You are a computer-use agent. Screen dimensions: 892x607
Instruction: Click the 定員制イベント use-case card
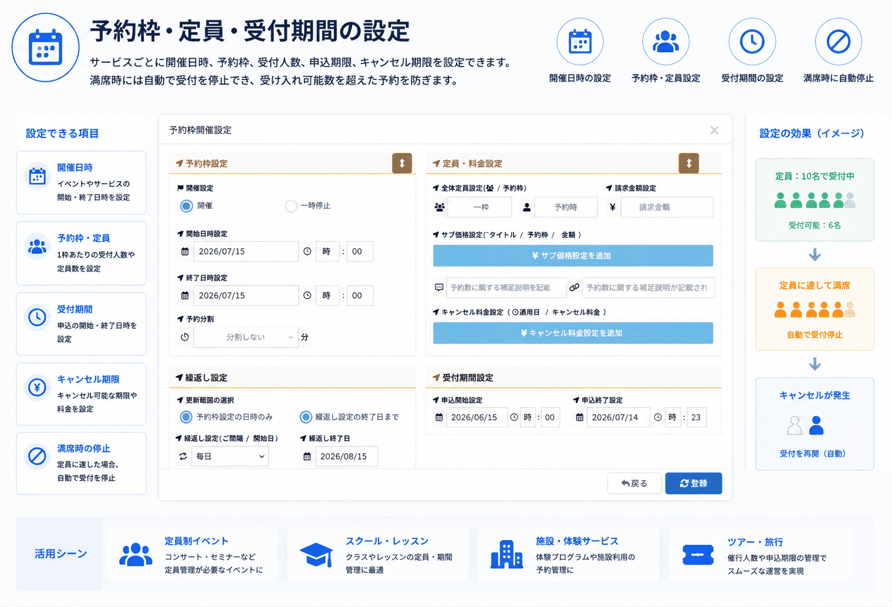tap(192, 554)
